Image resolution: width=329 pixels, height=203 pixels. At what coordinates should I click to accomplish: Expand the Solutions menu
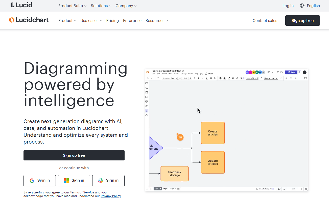tap(101, 6)
